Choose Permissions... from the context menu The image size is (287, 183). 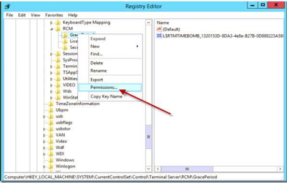pos(110,87)
